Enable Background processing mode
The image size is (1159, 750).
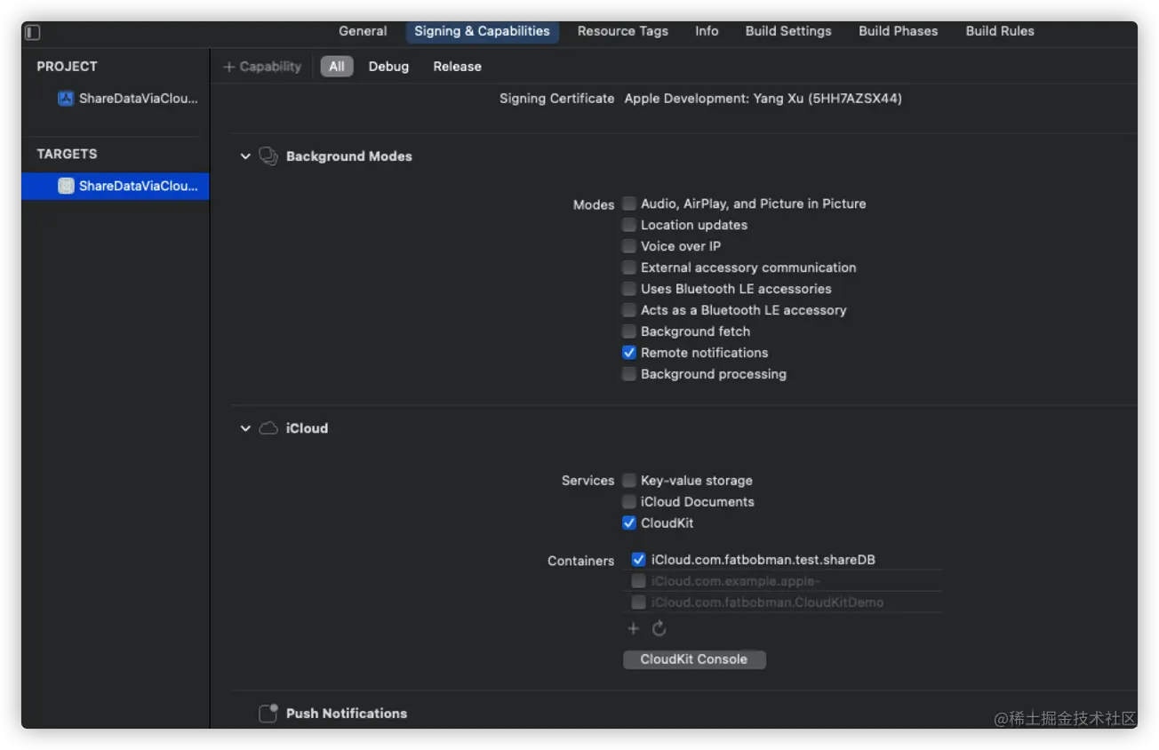pyautogui.click(x=629, y=374)
